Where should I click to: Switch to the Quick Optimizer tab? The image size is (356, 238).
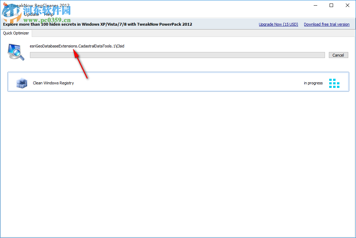point(16,33)
